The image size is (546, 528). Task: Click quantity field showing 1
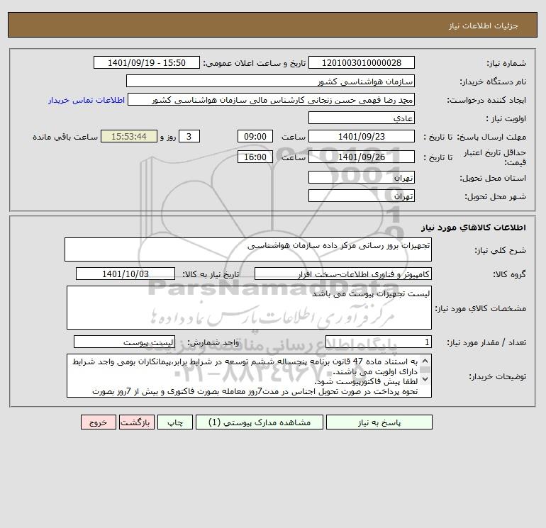[x=379, y=342]
